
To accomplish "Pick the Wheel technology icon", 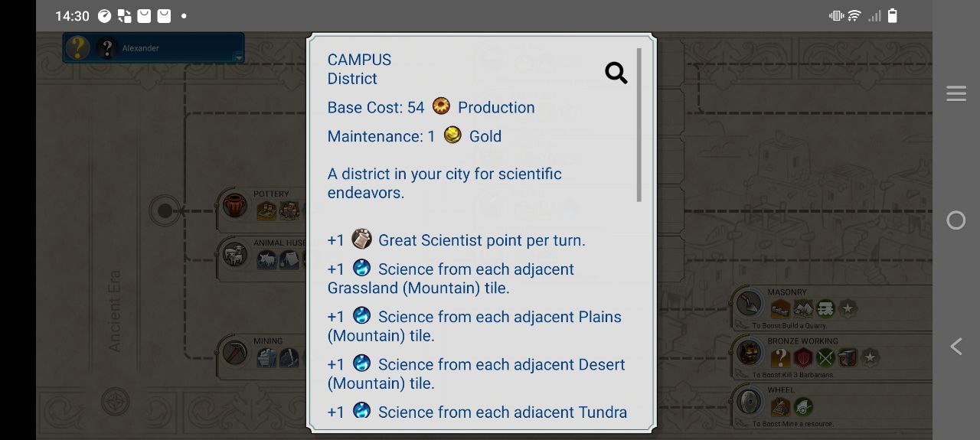I will pyautogui.click(x=750, y=401).
